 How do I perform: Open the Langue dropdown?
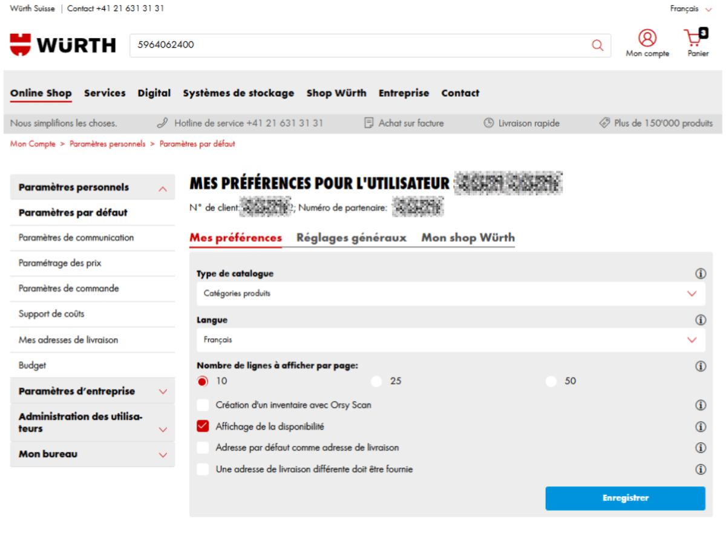(x=451, y=340)
